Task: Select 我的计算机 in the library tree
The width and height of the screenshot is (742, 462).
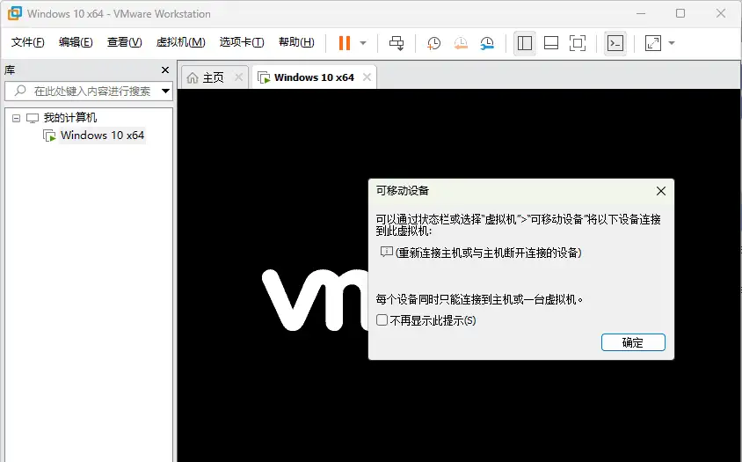Action: [70, 118]
